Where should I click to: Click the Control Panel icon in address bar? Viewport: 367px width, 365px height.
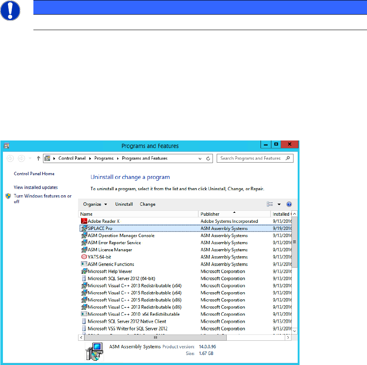click(x=48, y=158)
